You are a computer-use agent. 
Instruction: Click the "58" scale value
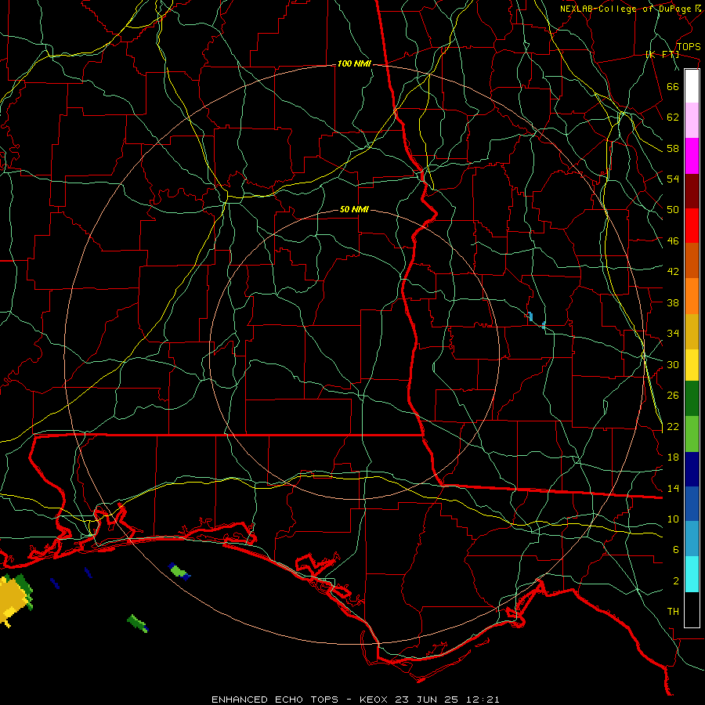point(673,148)
